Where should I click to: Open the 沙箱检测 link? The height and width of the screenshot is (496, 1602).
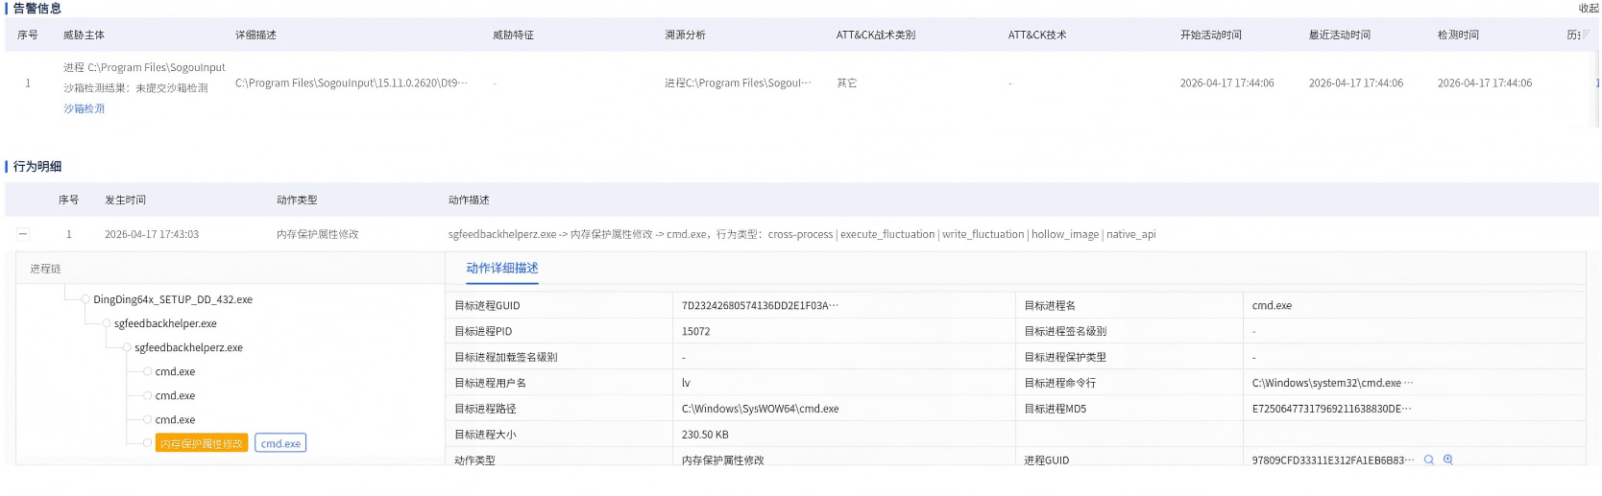pyautogui.click(x=84, y=108)
